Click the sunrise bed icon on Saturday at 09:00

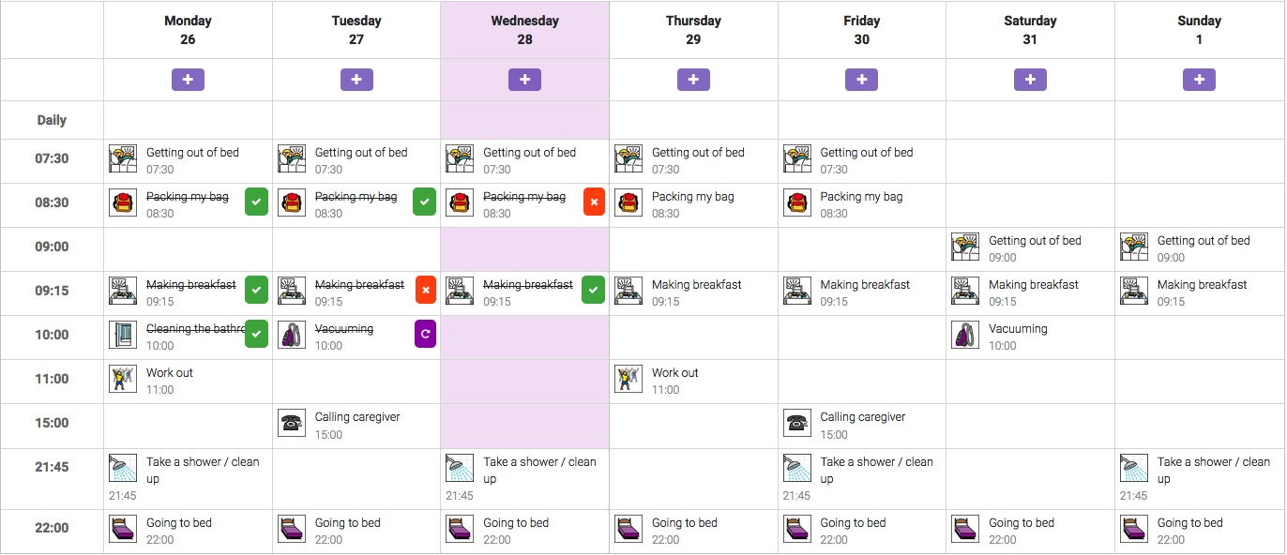tap(965, 247)
